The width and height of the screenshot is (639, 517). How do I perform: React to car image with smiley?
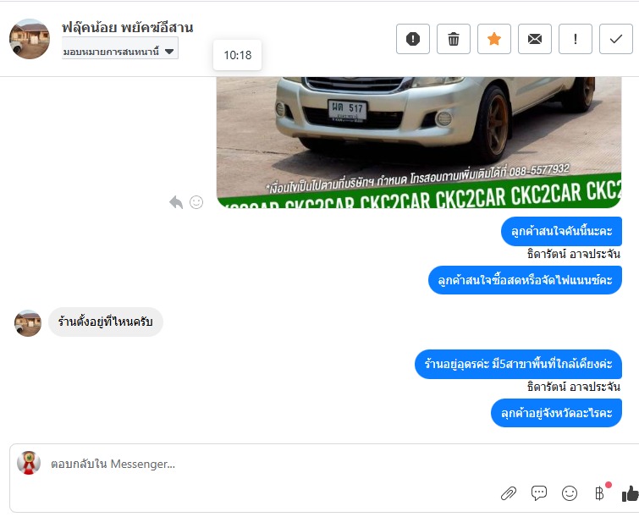[x=196, y=202]
